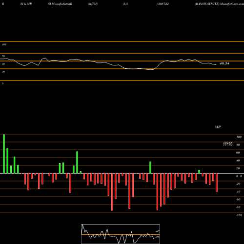
Task: Click the SI MunafaSutraR header label
Action: (60, 4)
